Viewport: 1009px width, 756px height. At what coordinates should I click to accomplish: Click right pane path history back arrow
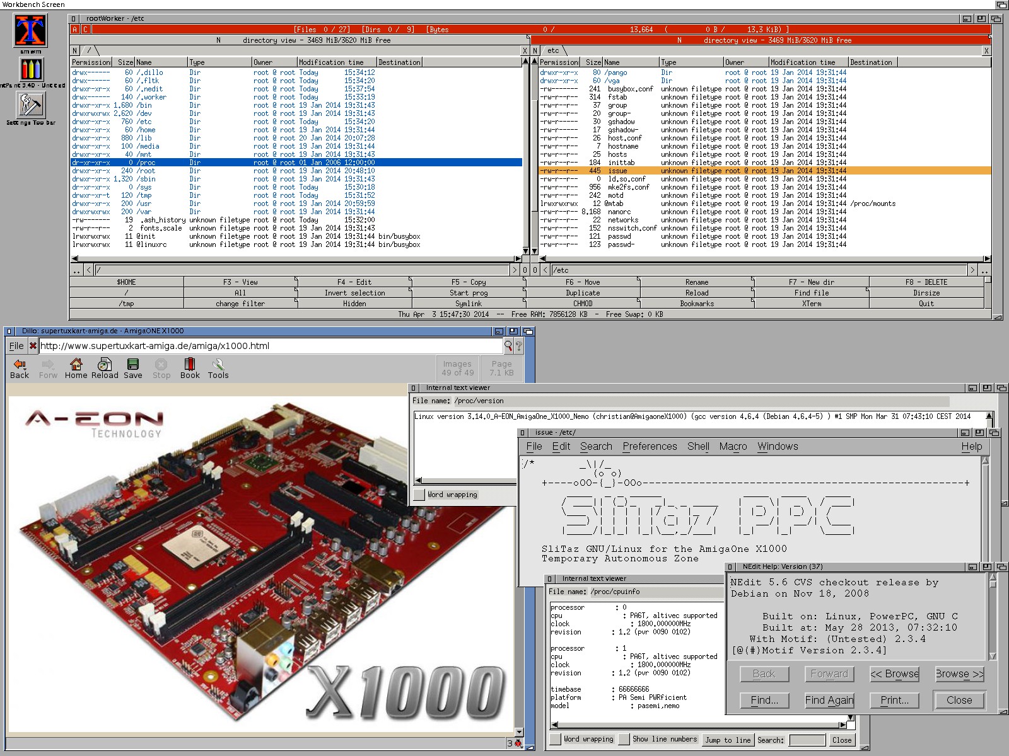point(545,270)
